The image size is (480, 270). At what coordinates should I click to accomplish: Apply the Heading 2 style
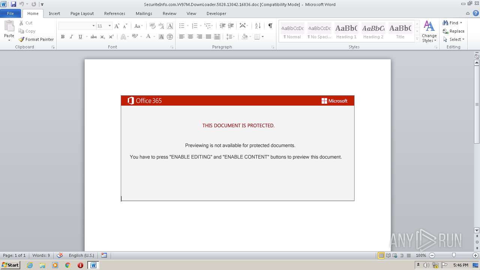(373, 31)
